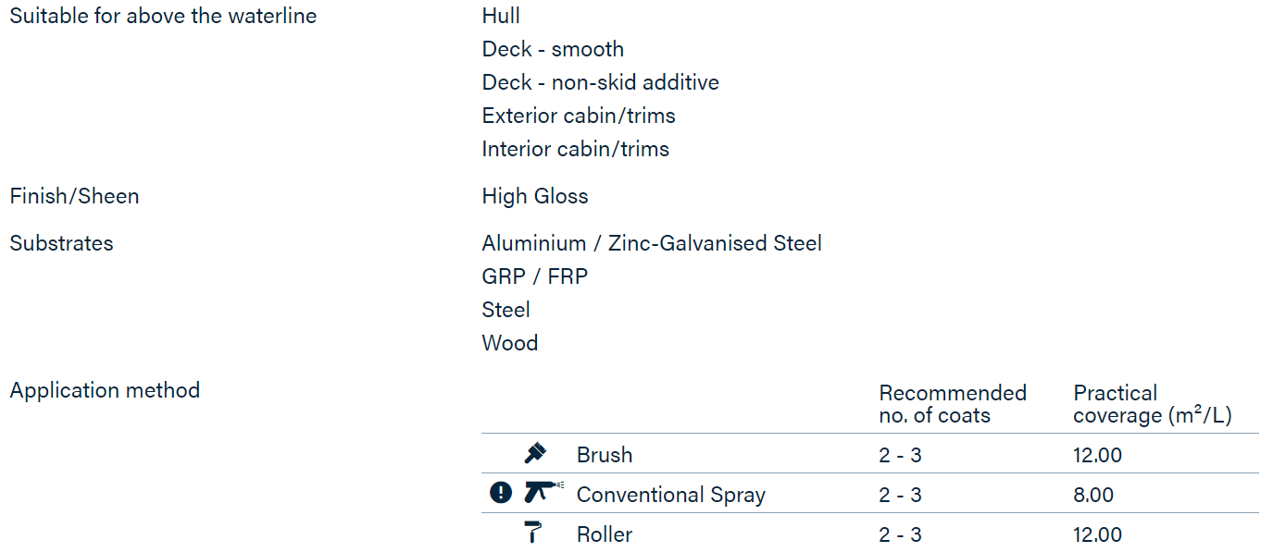
Task: Click the Recommended no. of coats header
Action: (953, 404)
